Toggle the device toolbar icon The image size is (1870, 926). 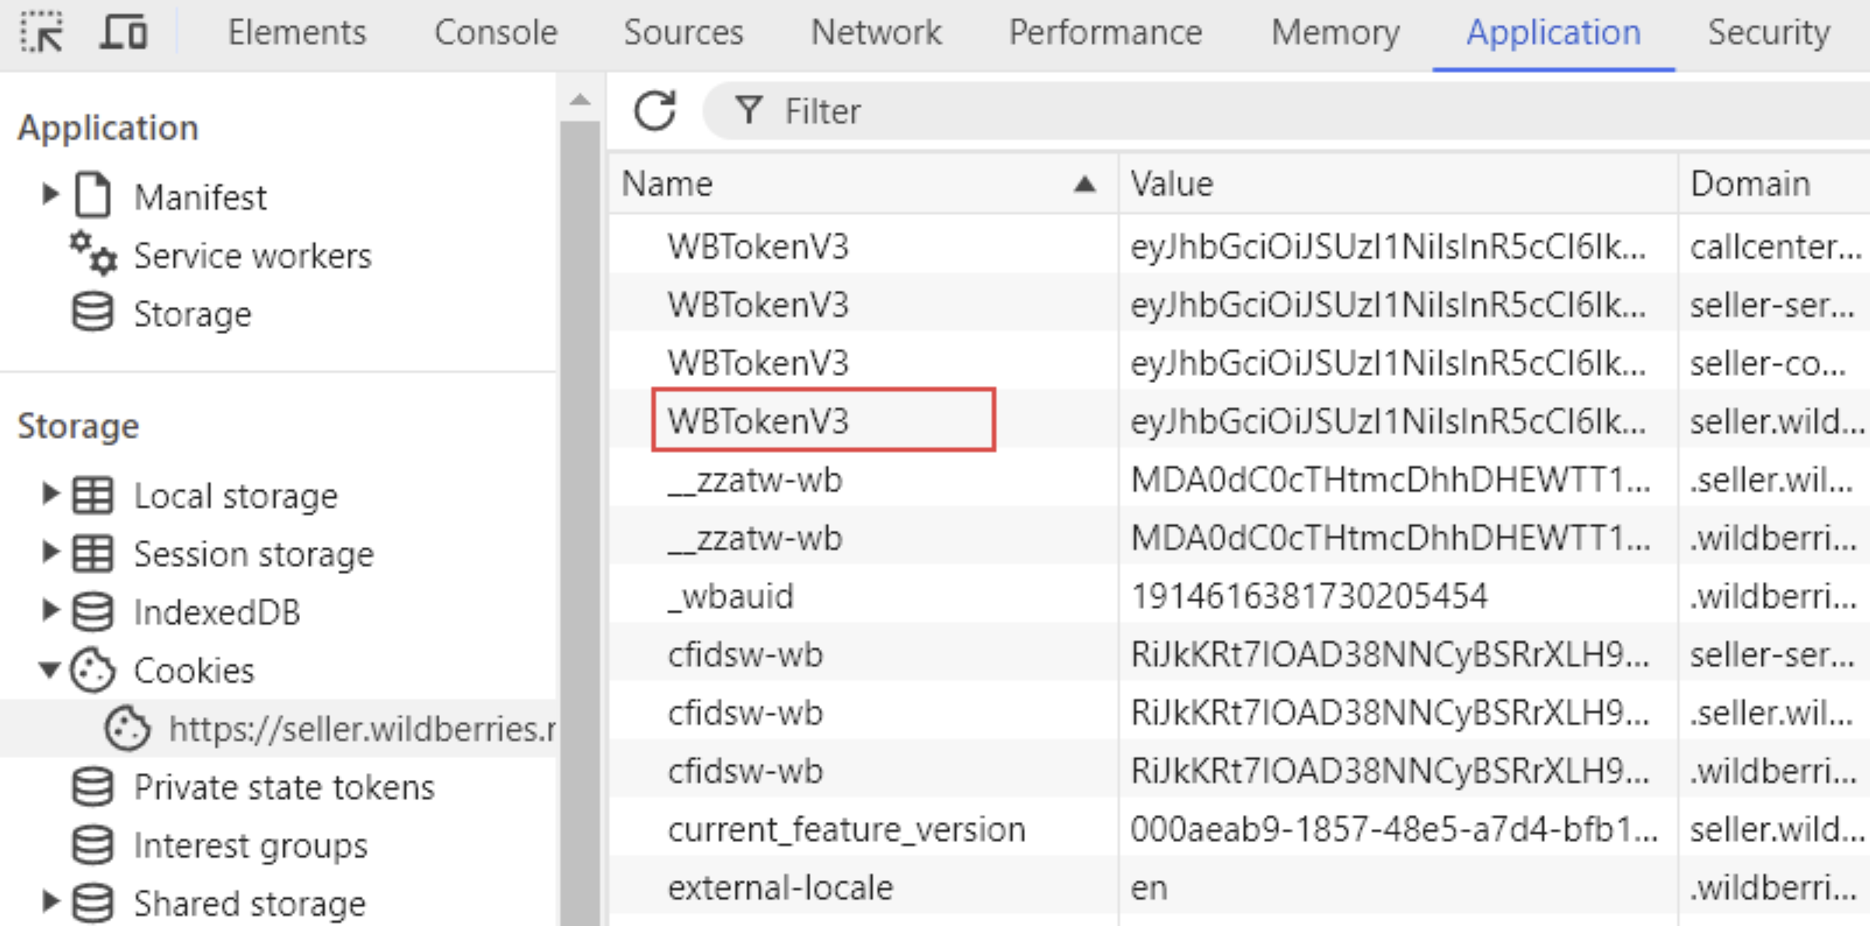tap(124, 32)
